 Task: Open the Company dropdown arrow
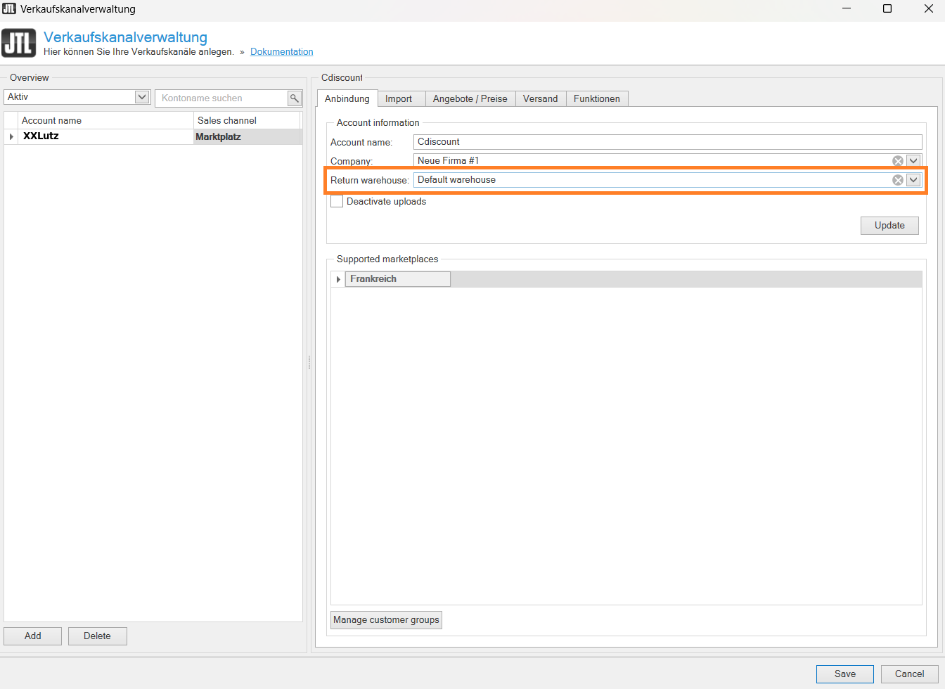point(913,161)
